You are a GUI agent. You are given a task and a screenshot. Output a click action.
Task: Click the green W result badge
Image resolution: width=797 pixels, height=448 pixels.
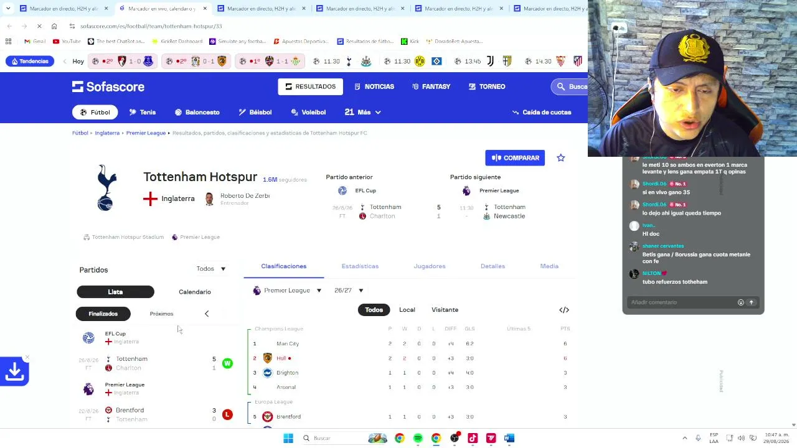pyautogui.click(x=227, y=363)
